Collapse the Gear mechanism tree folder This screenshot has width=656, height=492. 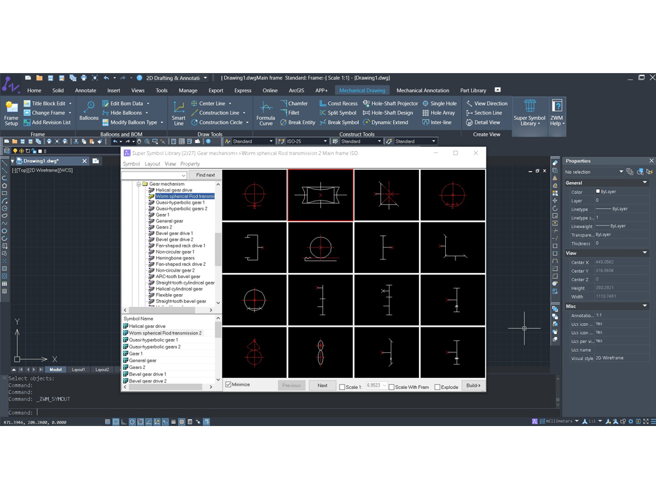pyautogui.click(x=138, y=184)
